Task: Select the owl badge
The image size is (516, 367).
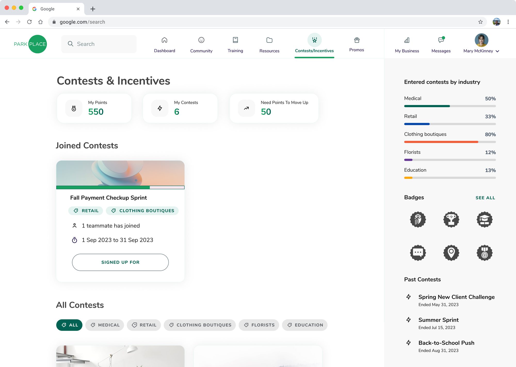Action: [418, 219]
